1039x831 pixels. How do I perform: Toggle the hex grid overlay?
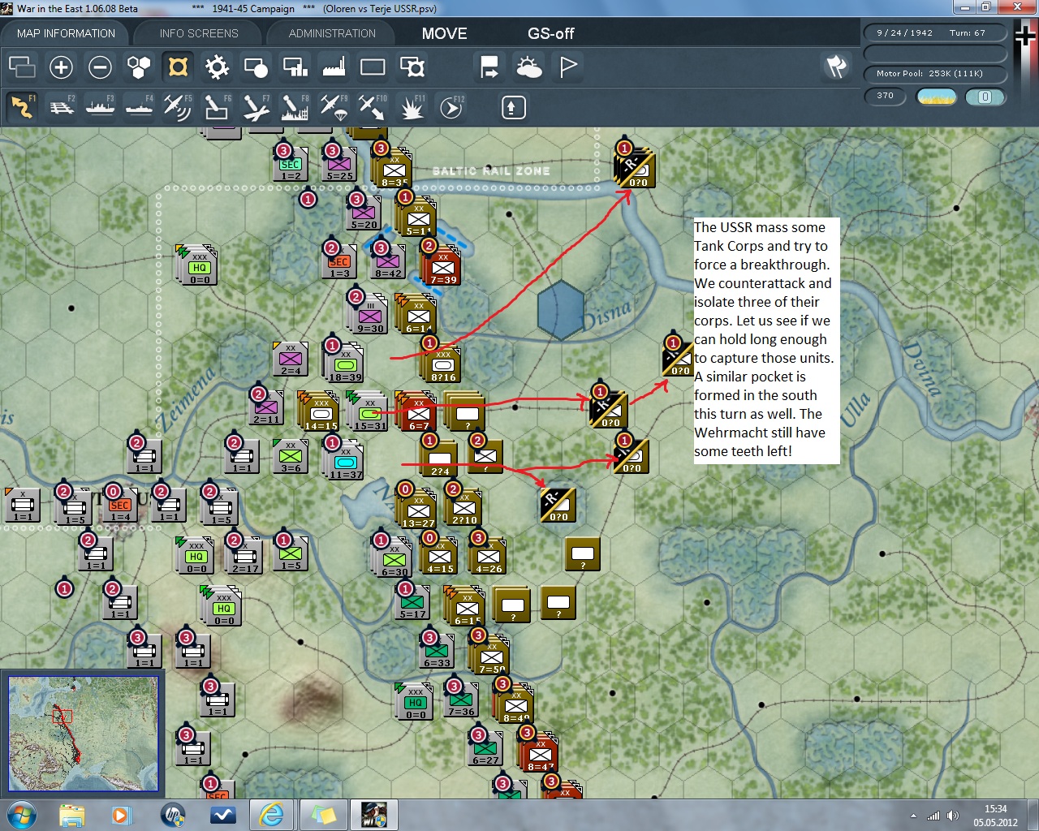pos(139,67)
